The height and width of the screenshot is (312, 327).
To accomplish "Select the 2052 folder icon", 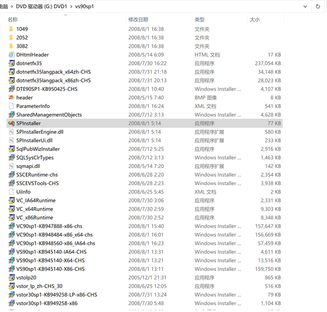I will (11, 38).
